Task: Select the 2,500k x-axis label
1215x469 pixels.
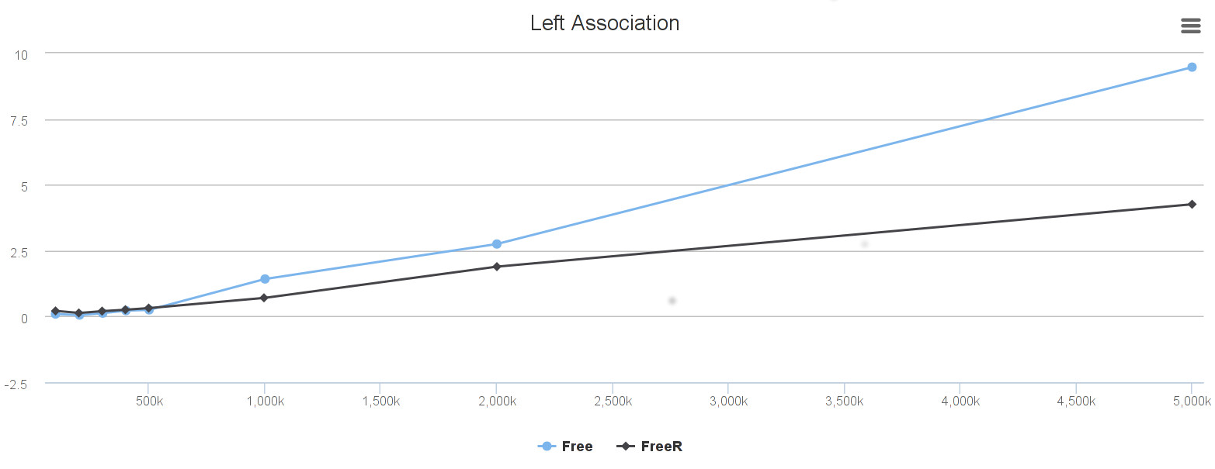Action: click(612, 401)
